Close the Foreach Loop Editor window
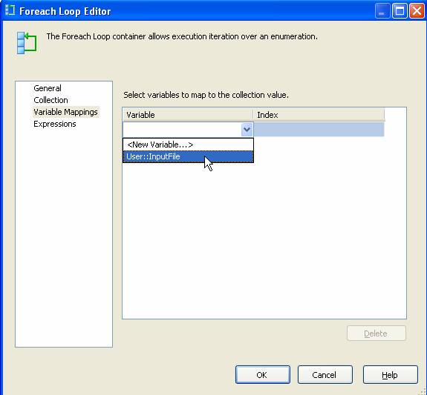Image resolution: width=427 pixels, height=395 pixels. [417, 11]
